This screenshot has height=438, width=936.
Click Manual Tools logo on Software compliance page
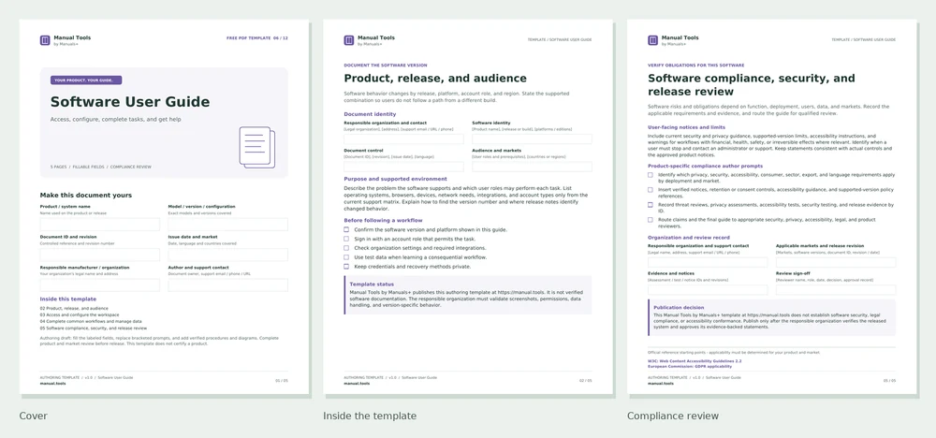pos(652,40)
